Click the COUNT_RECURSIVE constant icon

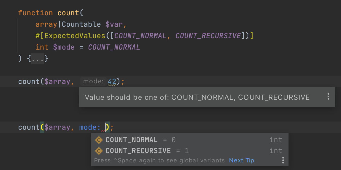point(99,150)
